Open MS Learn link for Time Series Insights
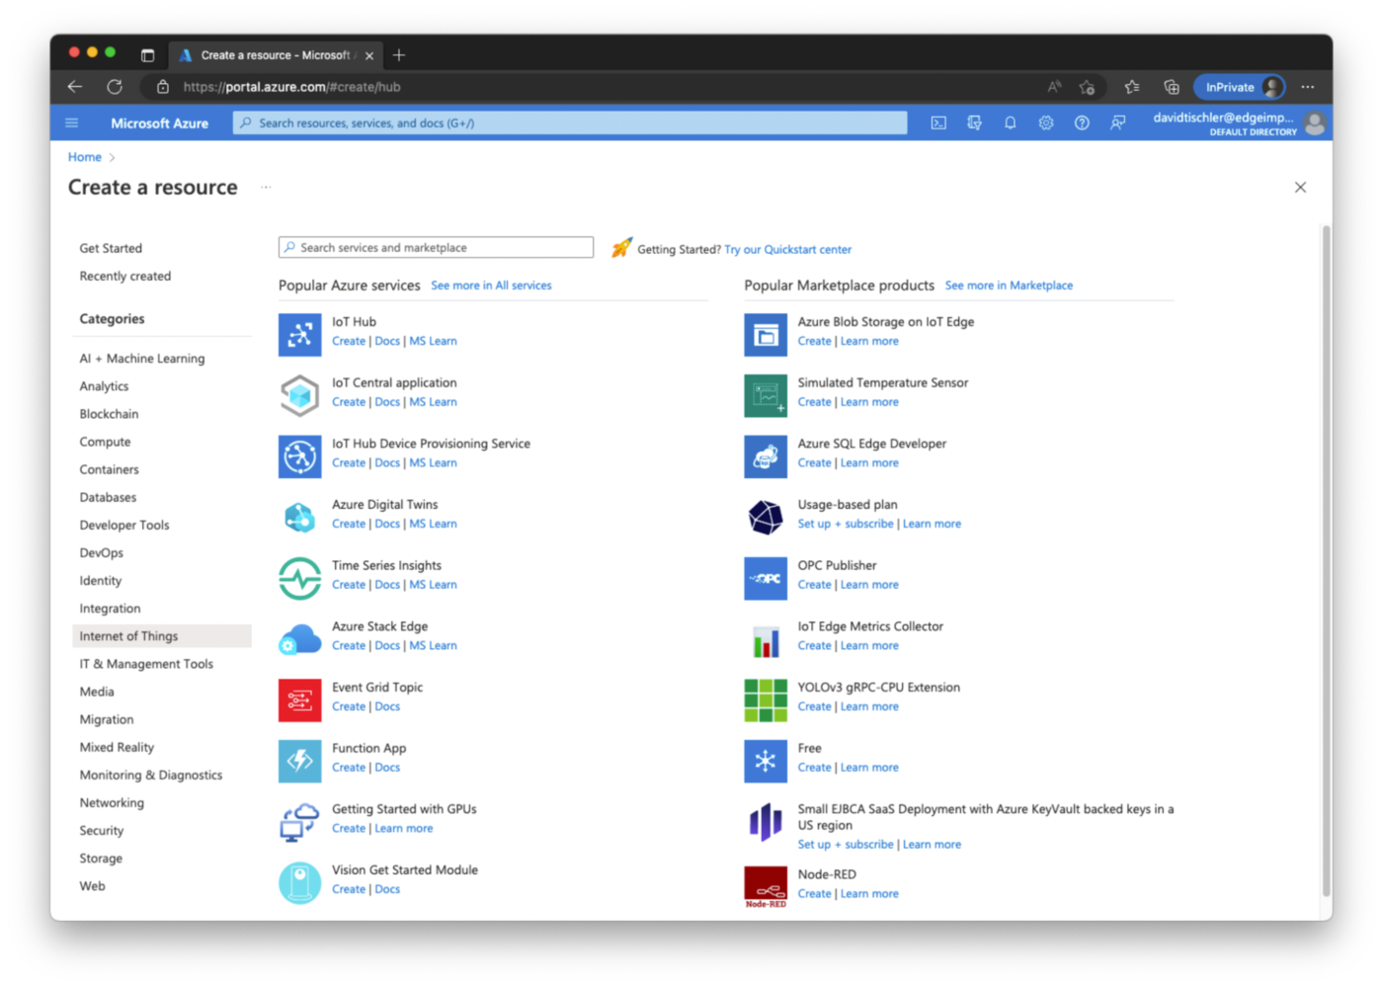The image size is (1383, 988). pos(433,585)
